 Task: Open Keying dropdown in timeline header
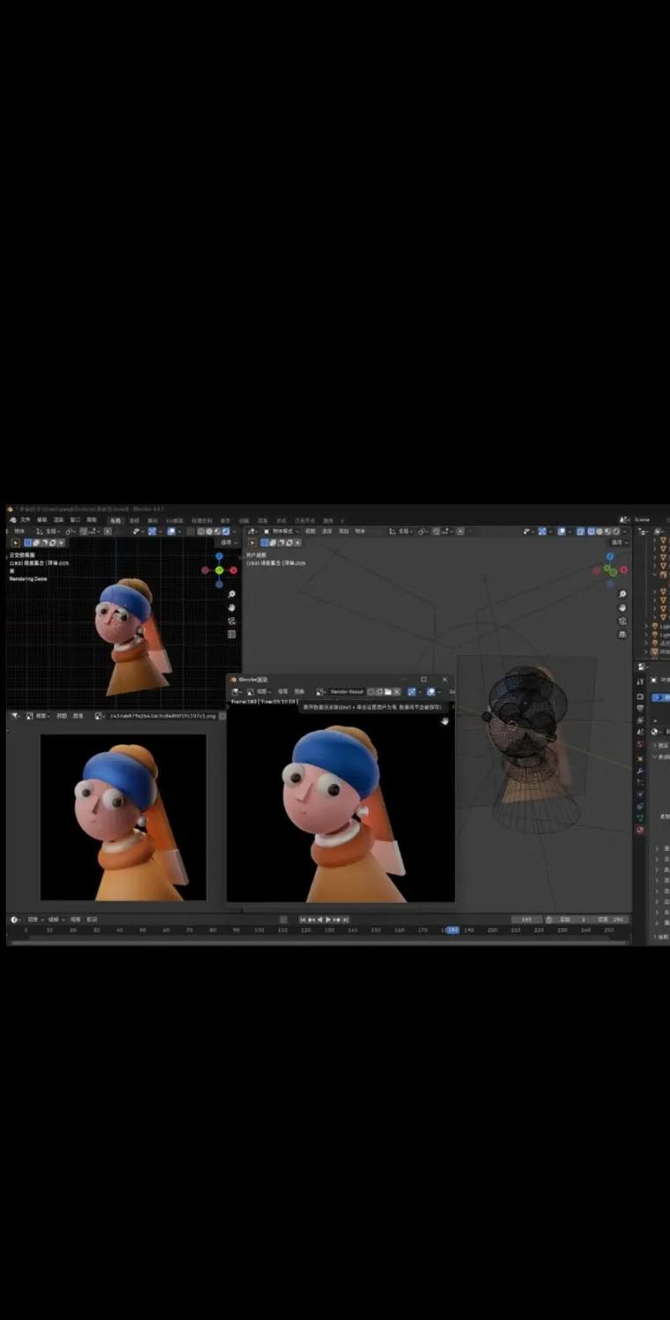(x=56, y=919)
